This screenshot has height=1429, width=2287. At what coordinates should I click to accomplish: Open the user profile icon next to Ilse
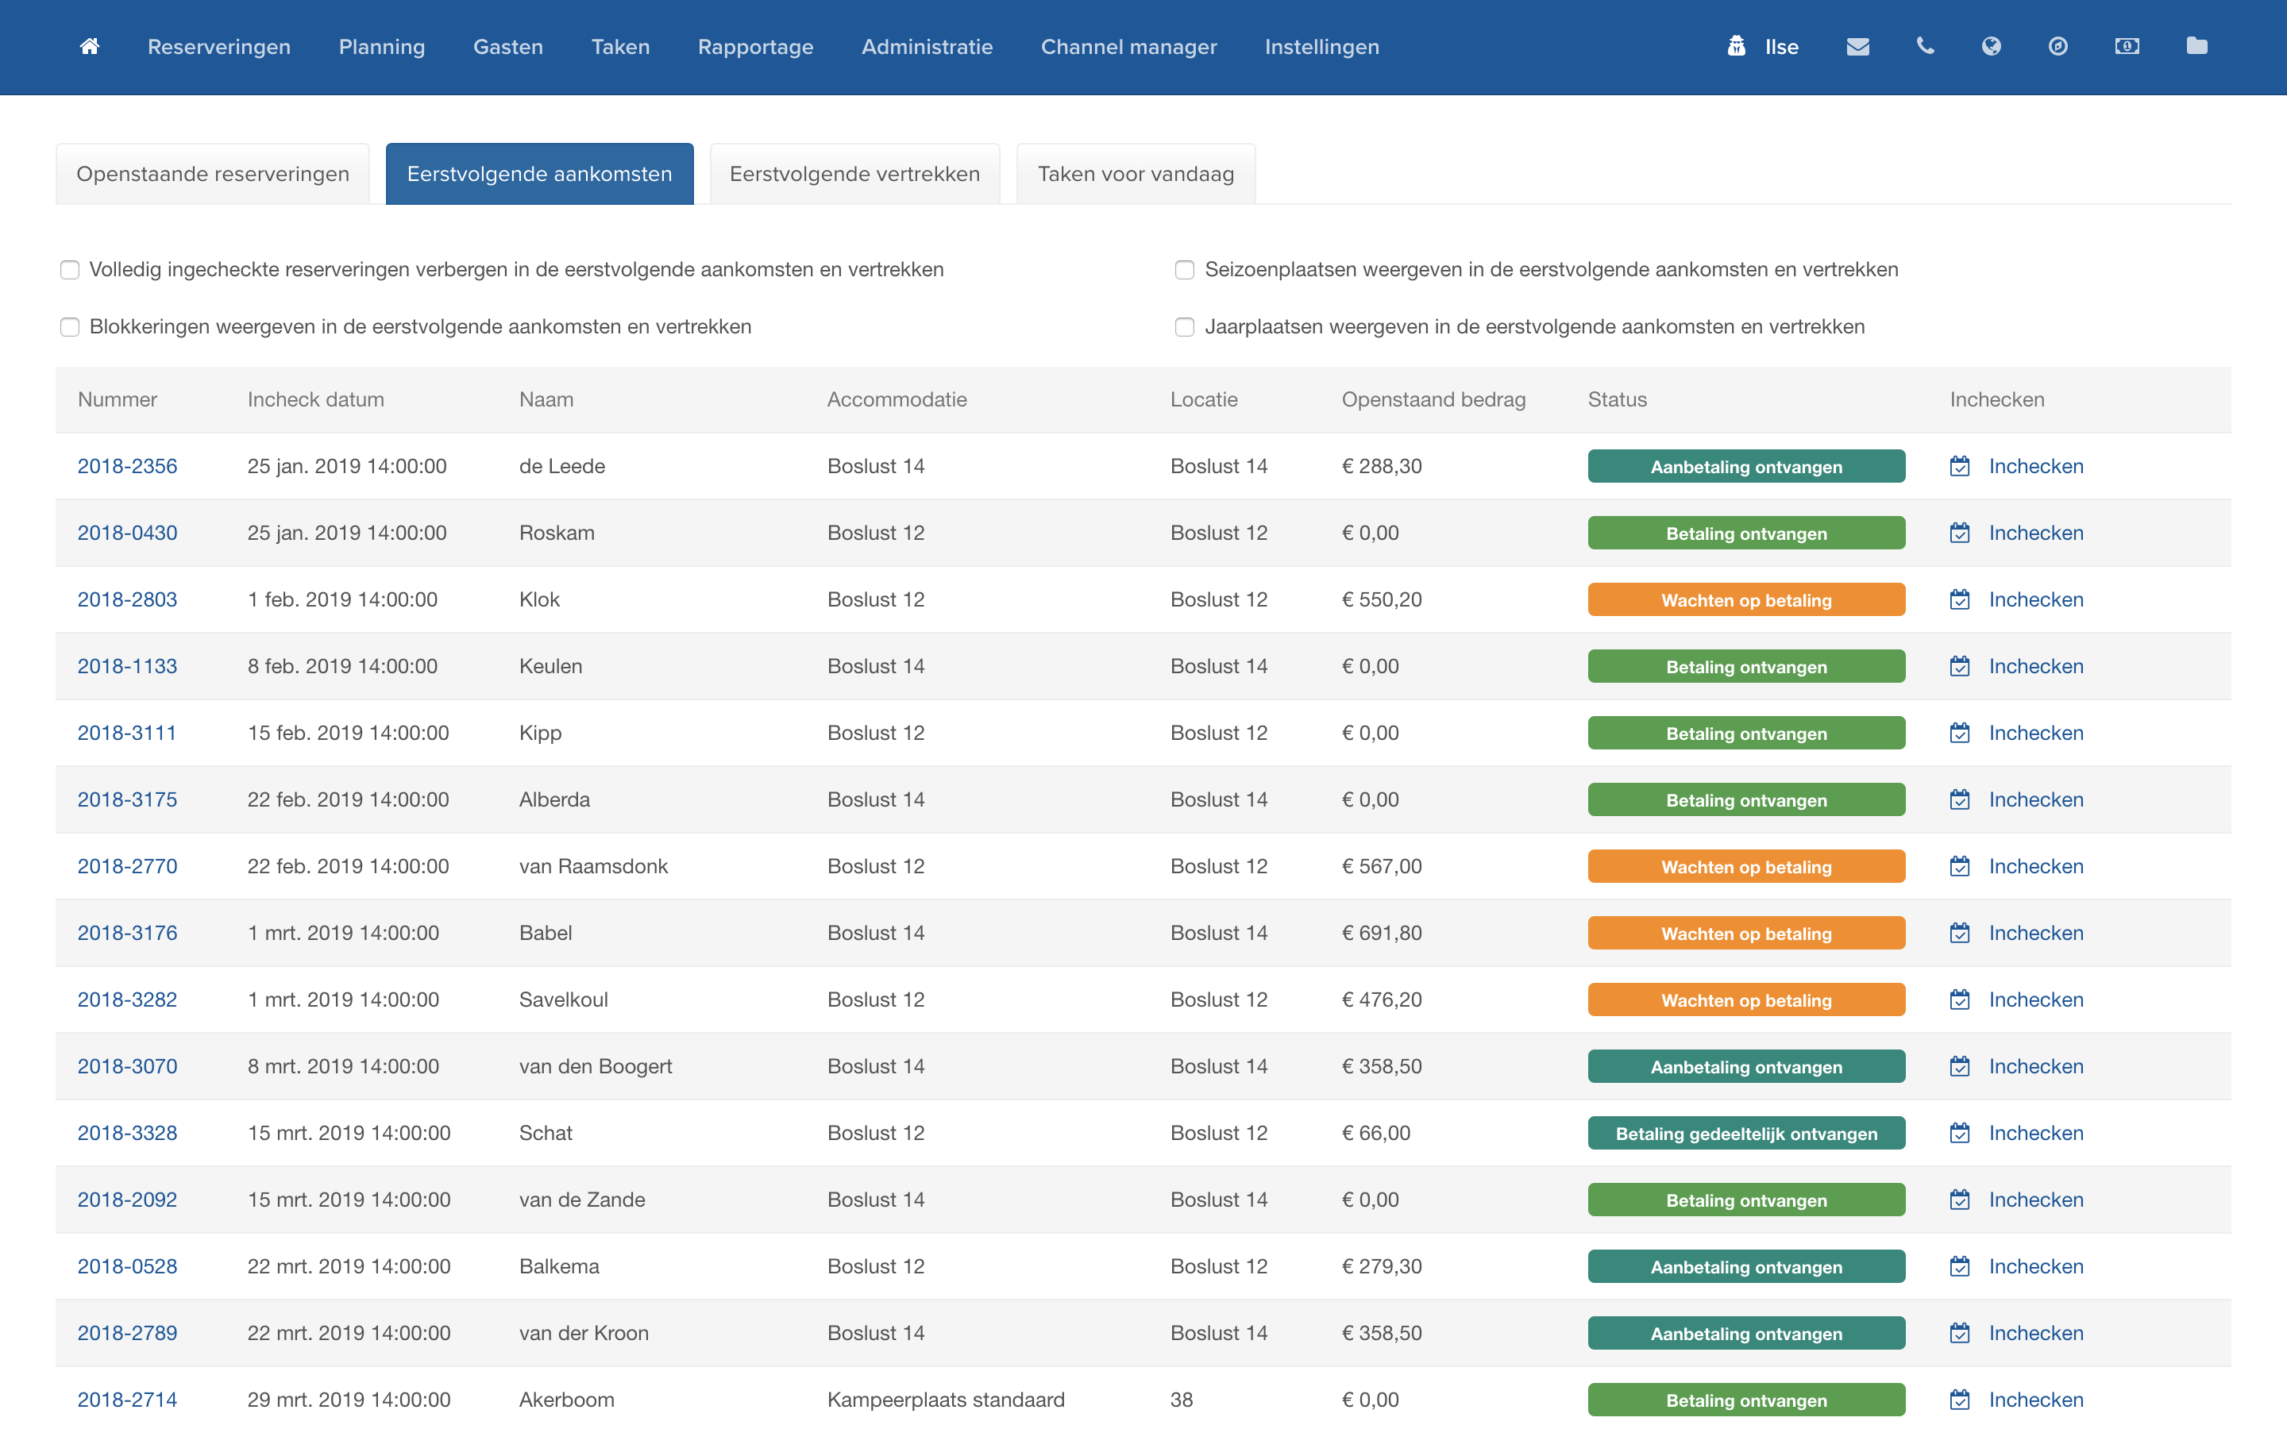point(1736,46)
